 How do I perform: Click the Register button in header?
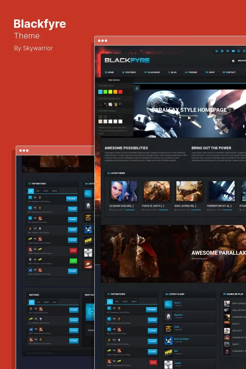242,61
